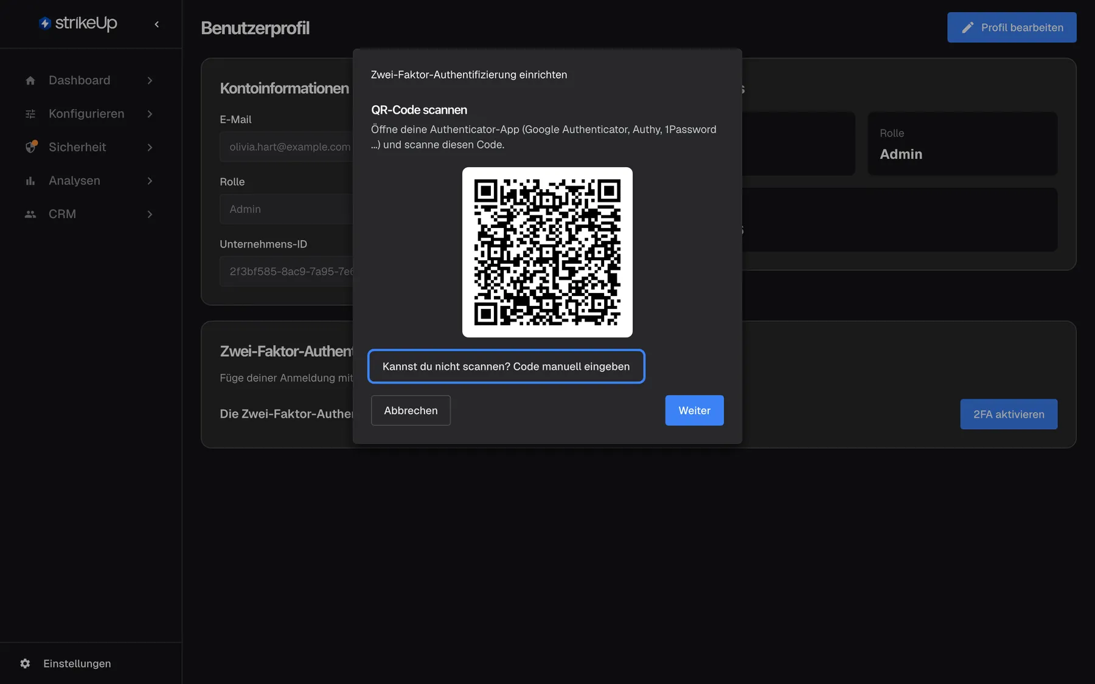
Task: Collapse the sidebar with the arrow icon
Action: click(x=157, y=24)
